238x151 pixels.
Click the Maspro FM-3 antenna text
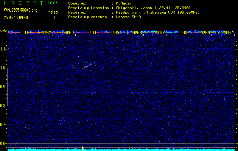coord(128,17)
